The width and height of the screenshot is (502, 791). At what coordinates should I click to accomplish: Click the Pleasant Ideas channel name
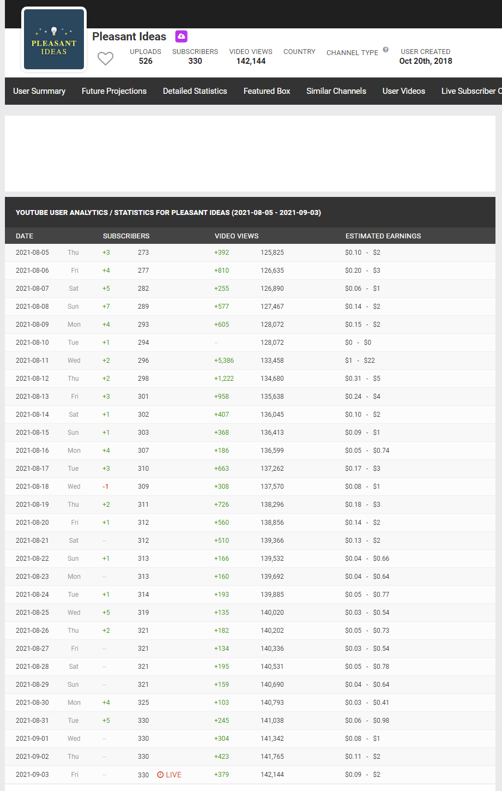[129, 37]
